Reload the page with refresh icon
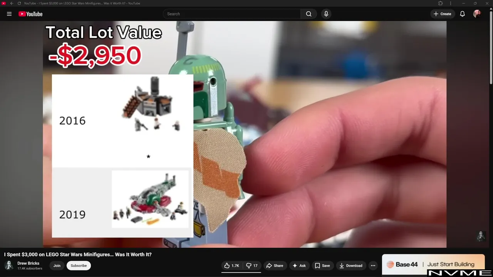The width and height of the screenshot is (493, 277). pos(19,3)
